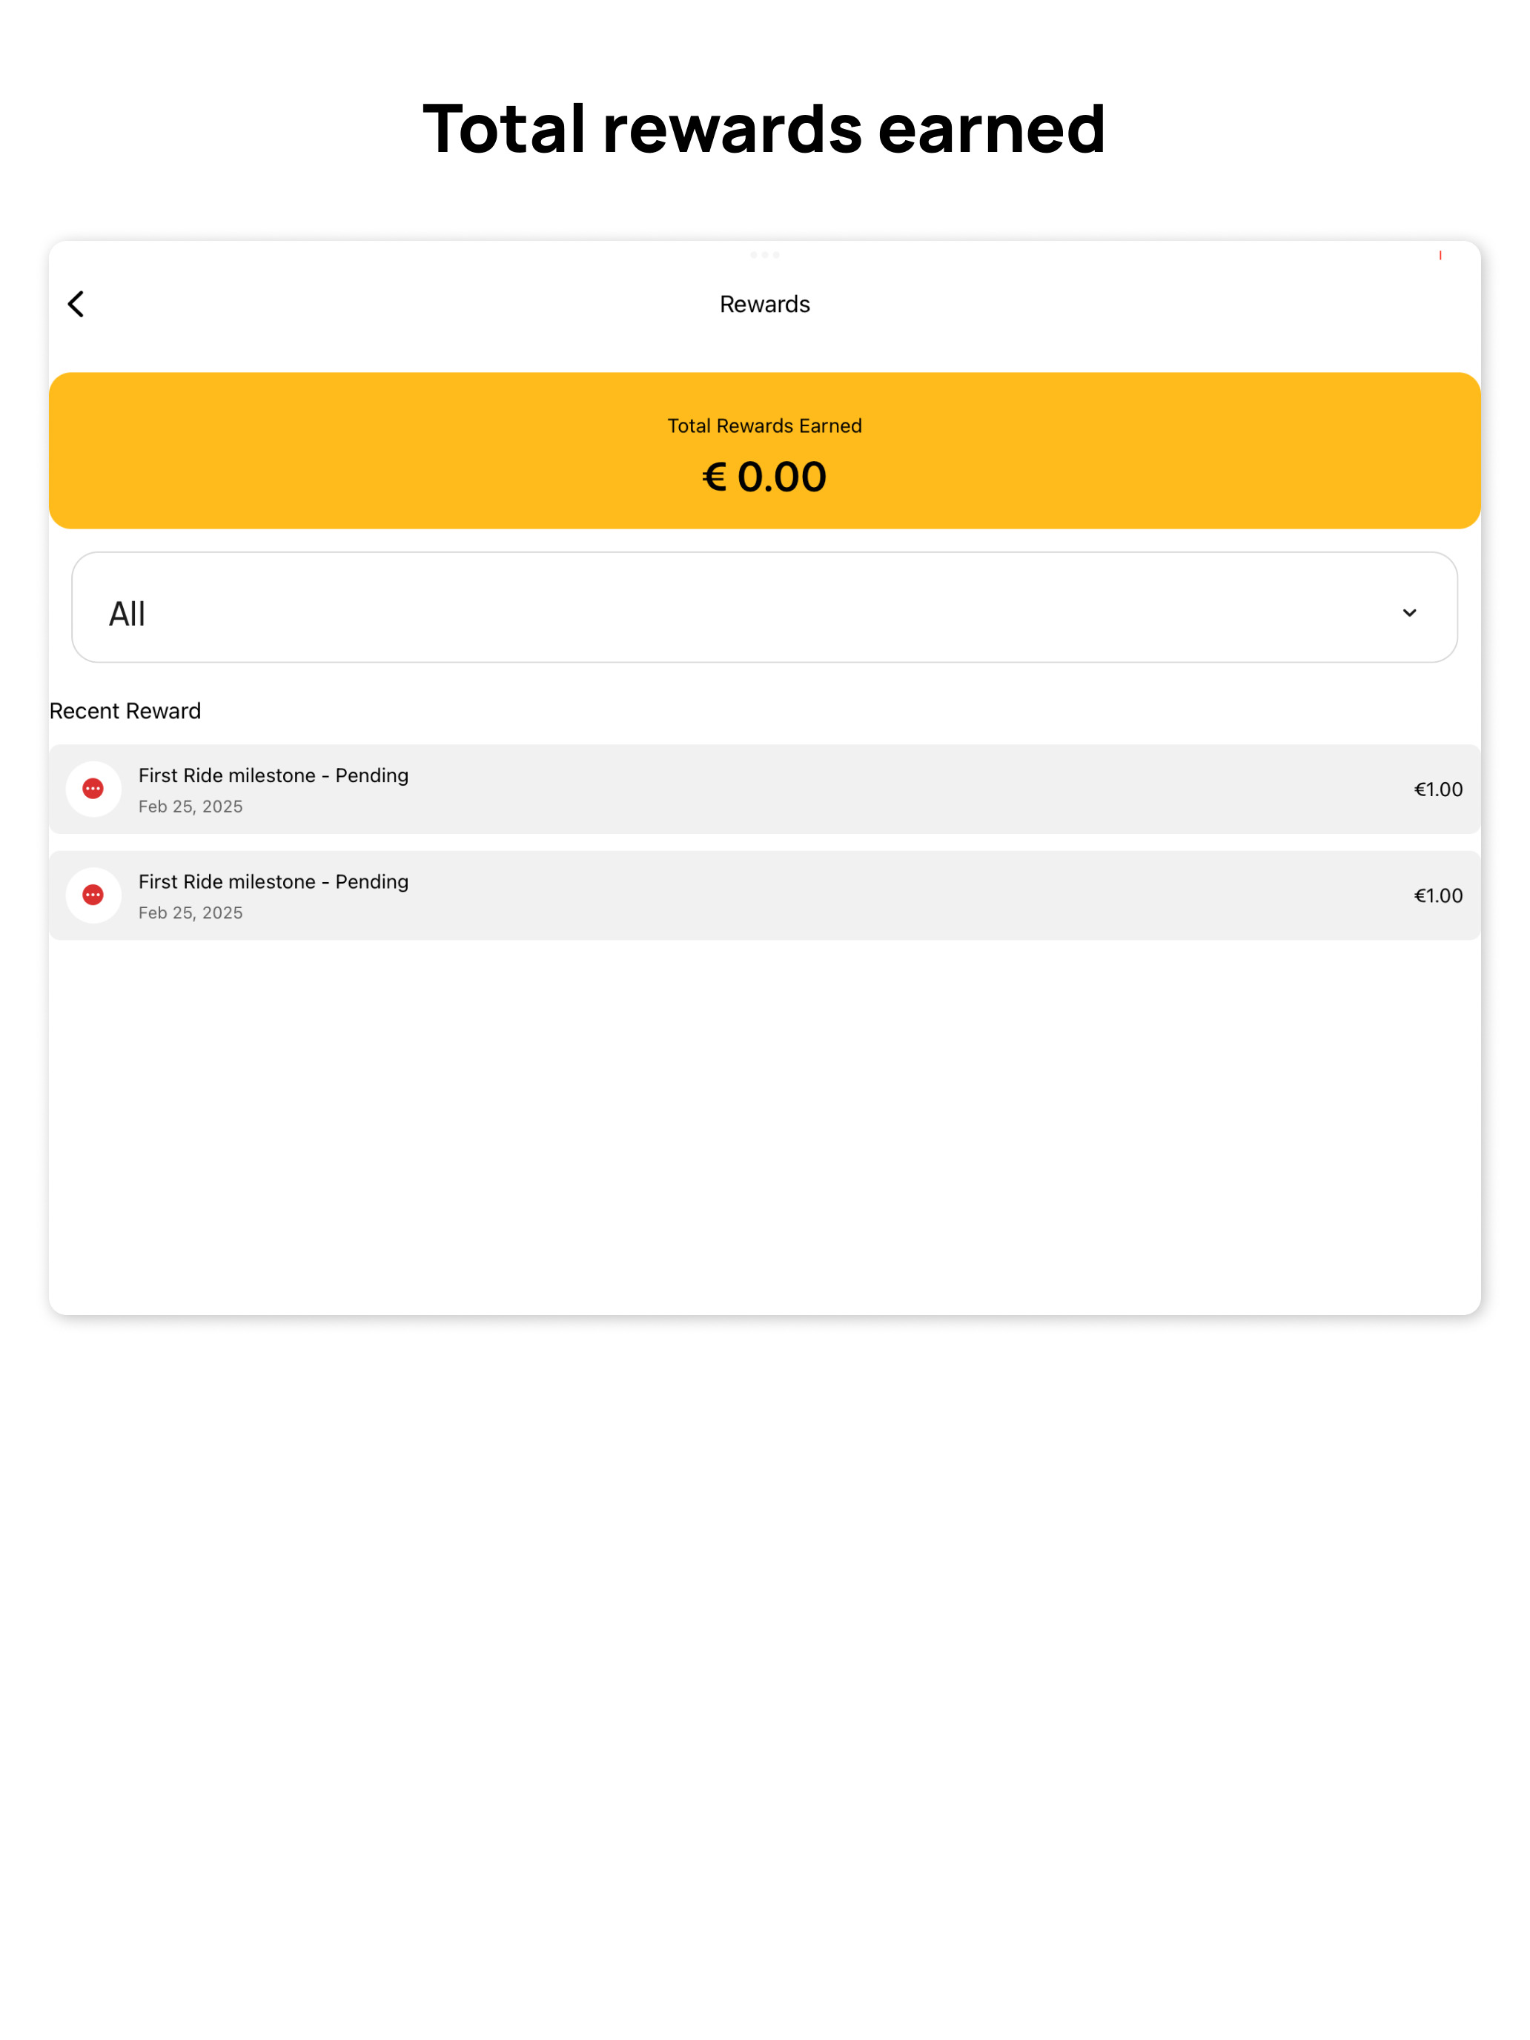
Task: Click the 'All' text in the filter box
Action: pyautogui.click(x=127, y=613)
